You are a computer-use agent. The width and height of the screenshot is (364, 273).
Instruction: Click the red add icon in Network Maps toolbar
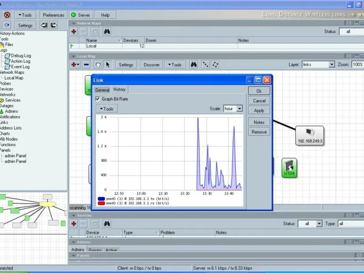(x=74, y=31)
